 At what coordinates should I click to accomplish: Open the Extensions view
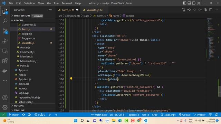[x=5, y=61]
